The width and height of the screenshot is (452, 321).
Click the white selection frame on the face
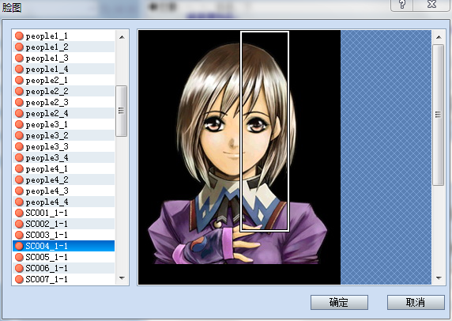265,131
